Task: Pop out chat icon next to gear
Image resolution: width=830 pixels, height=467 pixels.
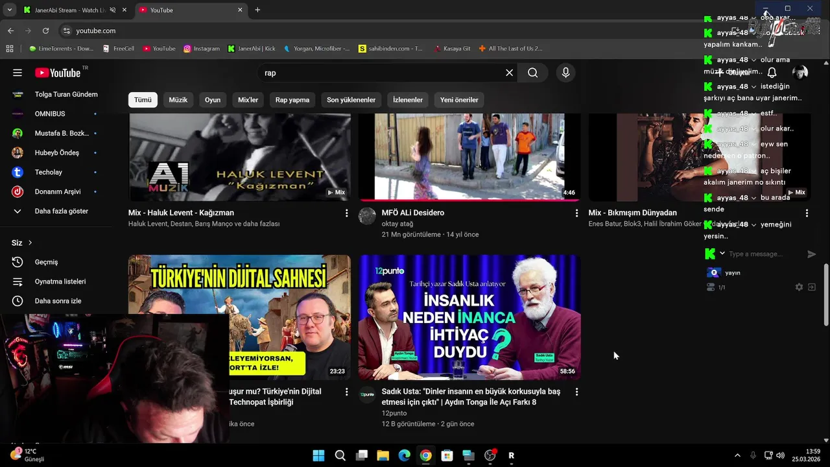Action: click(811, 287)
